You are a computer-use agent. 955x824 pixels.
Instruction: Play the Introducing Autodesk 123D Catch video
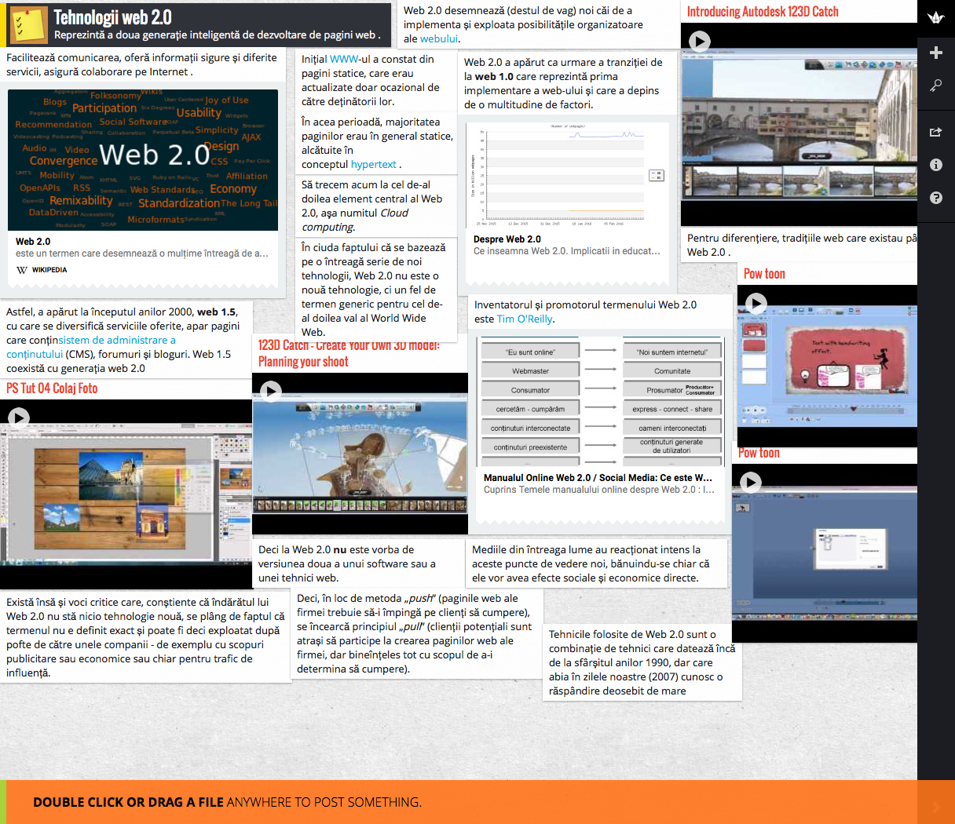699,41
